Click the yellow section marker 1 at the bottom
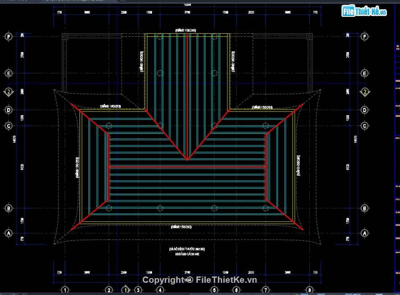 point(125,290)
